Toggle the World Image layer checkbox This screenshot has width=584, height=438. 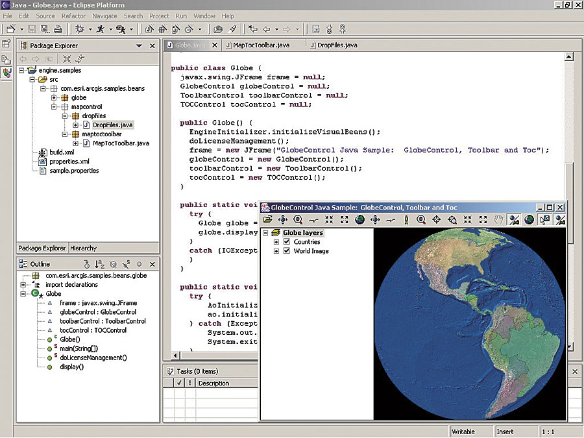(287, 251)
